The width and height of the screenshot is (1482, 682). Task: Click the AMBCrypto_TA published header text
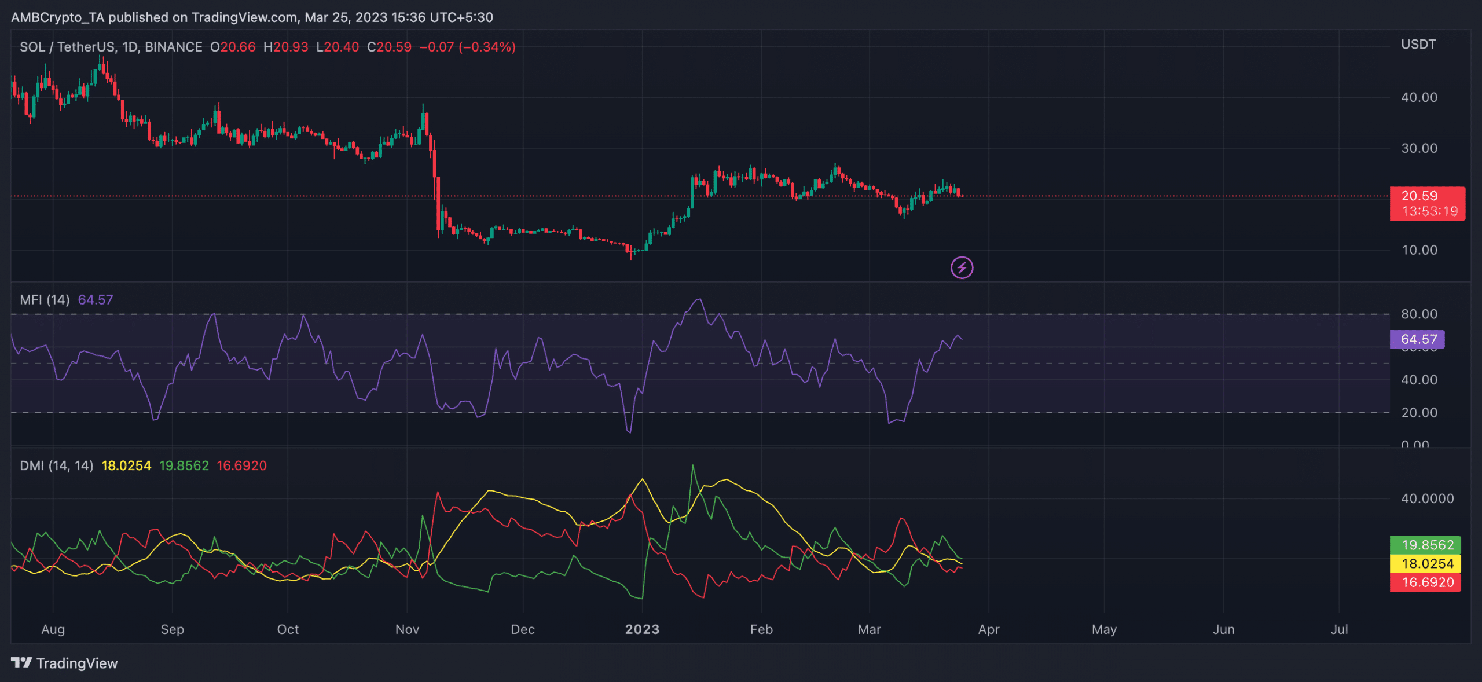[252, 17]
